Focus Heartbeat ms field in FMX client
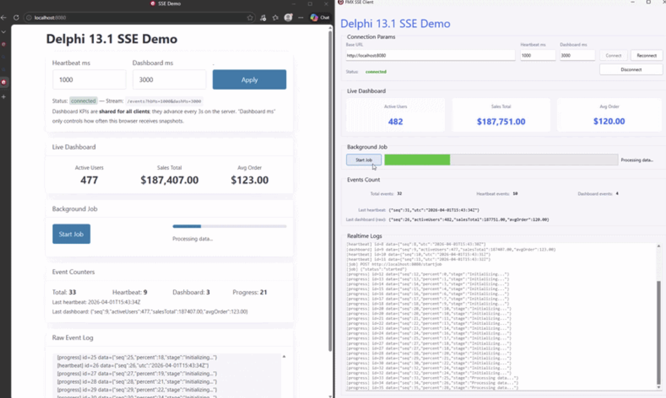 click(x=538, y=55)
